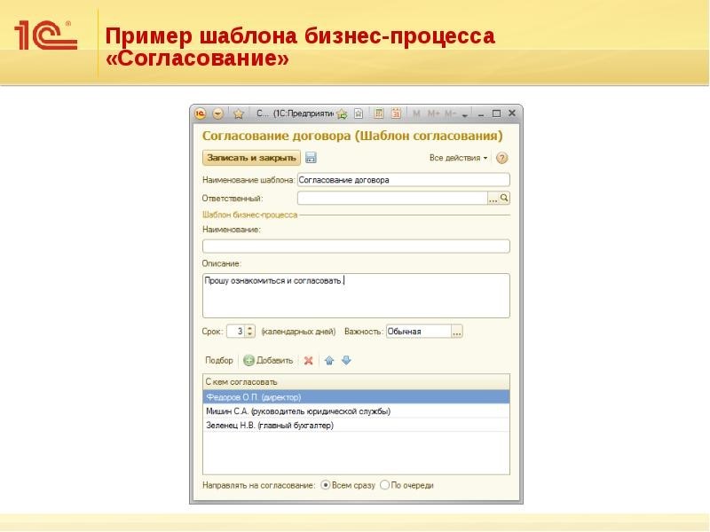Click the calendar icon in title bar
Image resolution: width=710 pixels, height=532 pixels.
[x=395, y=113]
